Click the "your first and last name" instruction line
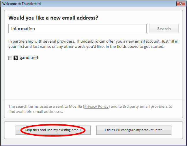 point(86,46)
